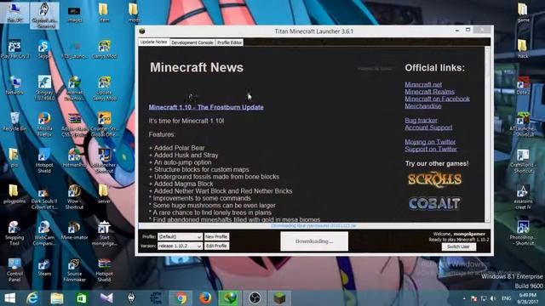Open the Merchandise link

[422, 106]
